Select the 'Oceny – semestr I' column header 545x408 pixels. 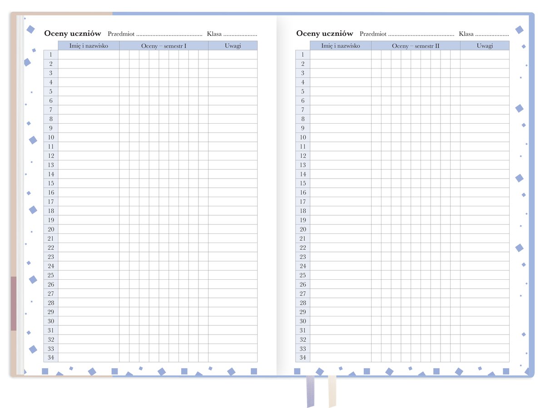(163, 46)
